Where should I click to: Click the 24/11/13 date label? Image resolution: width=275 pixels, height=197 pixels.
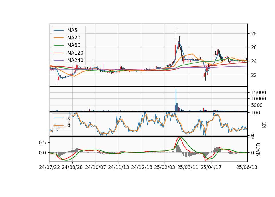coord(119,167)
